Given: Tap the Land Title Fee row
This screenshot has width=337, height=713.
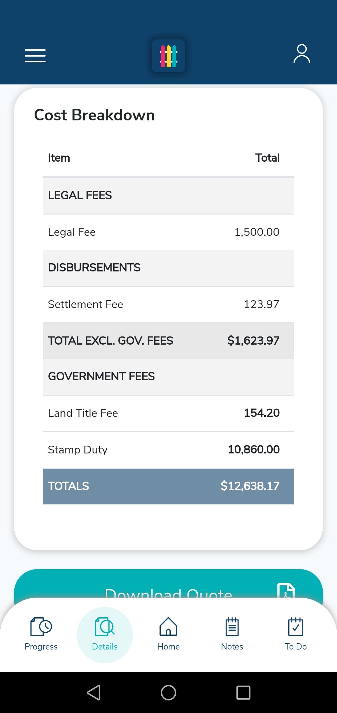Looking at the screenshot, I should (x=168, y=413).
